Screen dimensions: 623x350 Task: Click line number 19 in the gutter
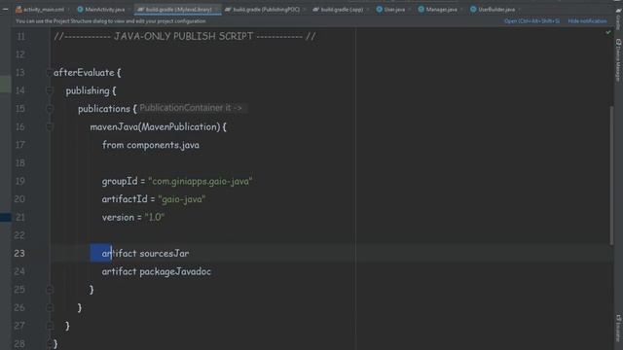[19, 181]
